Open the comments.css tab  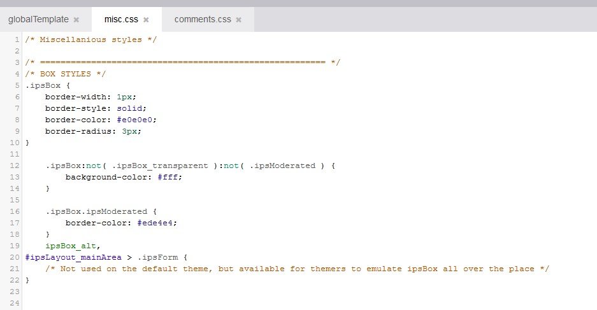point(202,20)
